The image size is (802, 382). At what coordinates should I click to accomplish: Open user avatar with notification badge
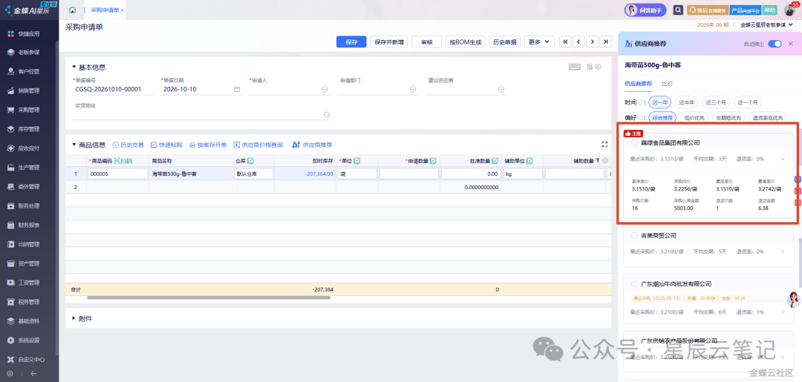(x=790, y=10)
